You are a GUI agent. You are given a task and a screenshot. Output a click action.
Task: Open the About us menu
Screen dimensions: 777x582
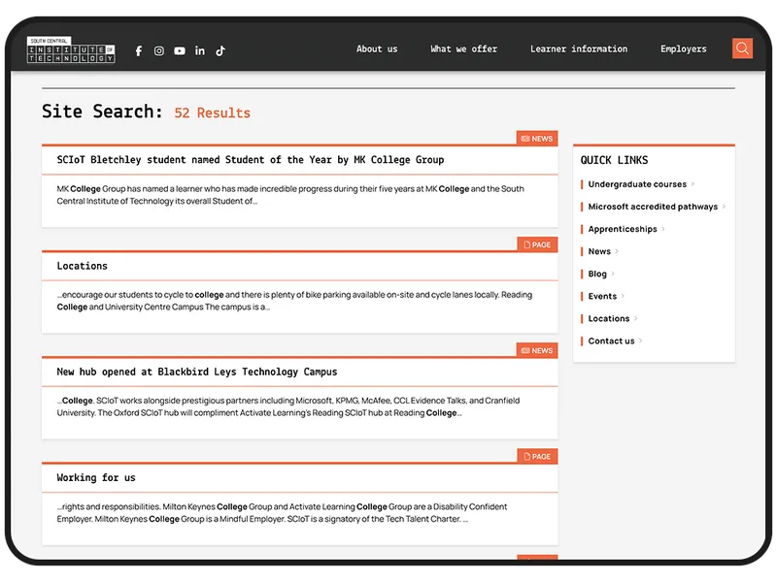pos(377,49)
